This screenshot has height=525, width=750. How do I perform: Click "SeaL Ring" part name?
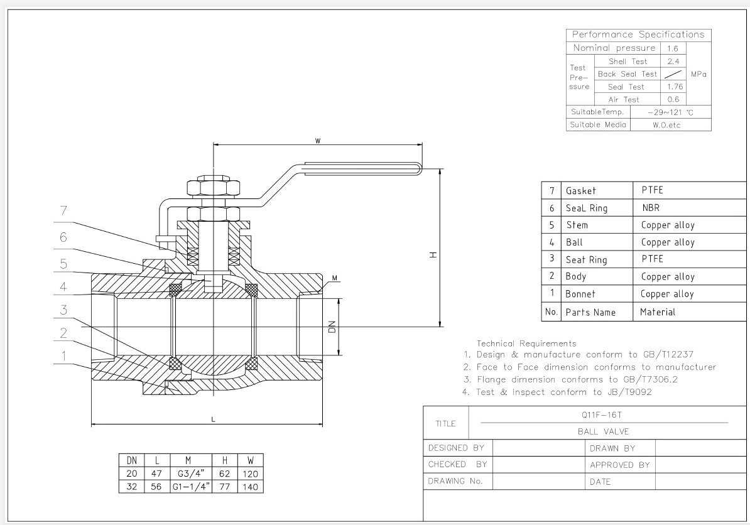[x=587, y=208]
